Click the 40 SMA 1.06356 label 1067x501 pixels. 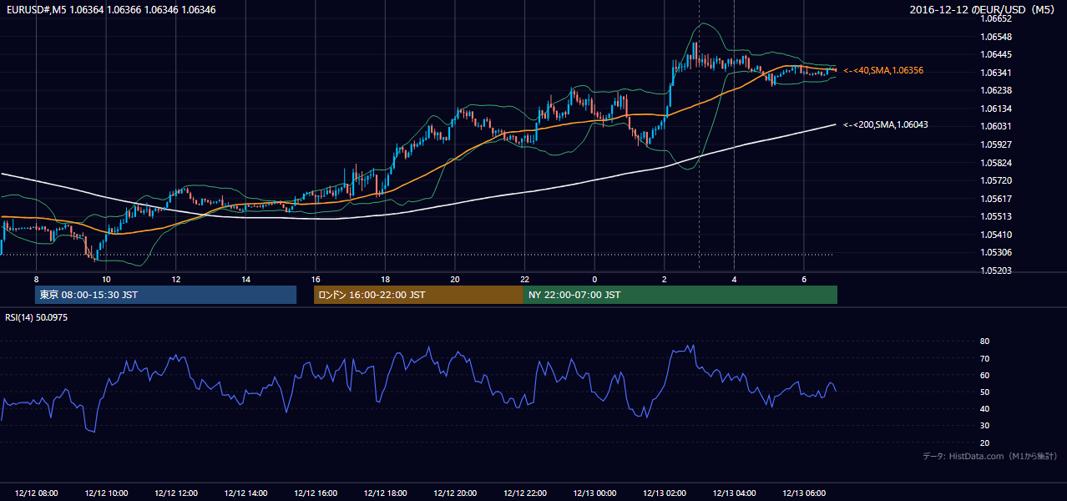[x=883, y=71]
